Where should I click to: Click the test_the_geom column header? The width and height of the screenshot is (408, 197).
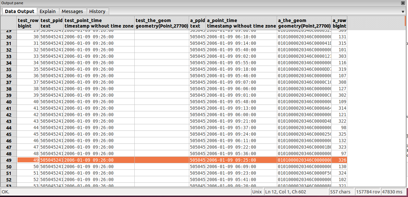(x=162, y=23)
